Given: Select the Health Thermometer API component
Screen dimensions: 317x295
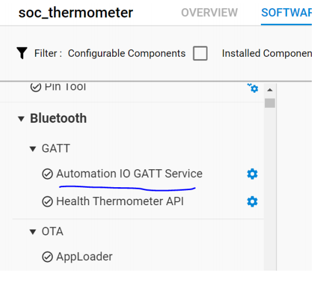Looking at the screenshot, I should point(120,201).
